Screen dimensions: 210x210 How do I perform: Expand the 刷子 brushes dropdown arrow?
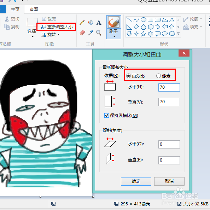click(114, 36)
